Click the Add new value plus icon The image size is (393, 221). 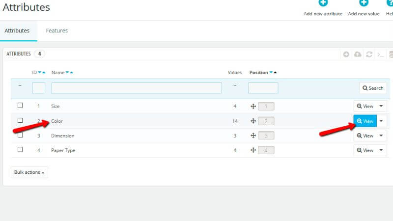point(364,3)
